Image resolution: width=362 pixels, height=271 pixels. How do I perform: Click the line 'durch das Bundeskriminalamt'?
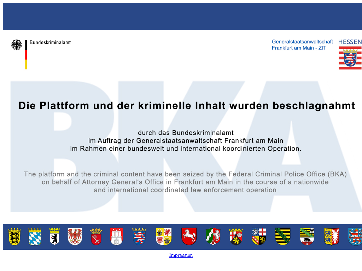pos(186,133)
